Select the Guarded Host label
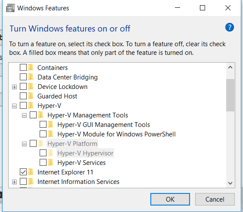Screen dimensions: 243x212 pyautogui.click(x=57, y=96)
